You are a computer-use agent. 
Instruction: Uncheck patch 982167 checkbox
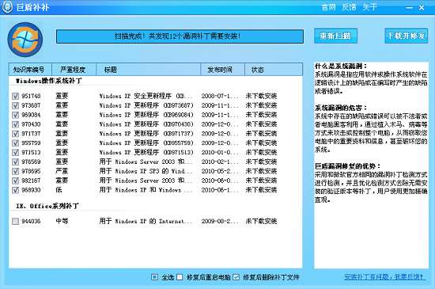[15, 181]
